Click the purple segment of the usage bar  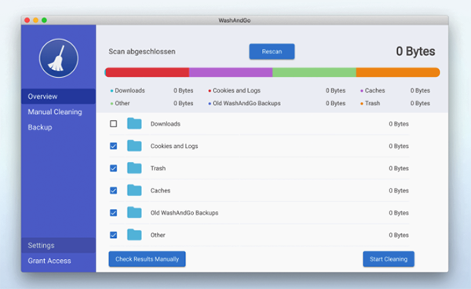pos(231,72)
